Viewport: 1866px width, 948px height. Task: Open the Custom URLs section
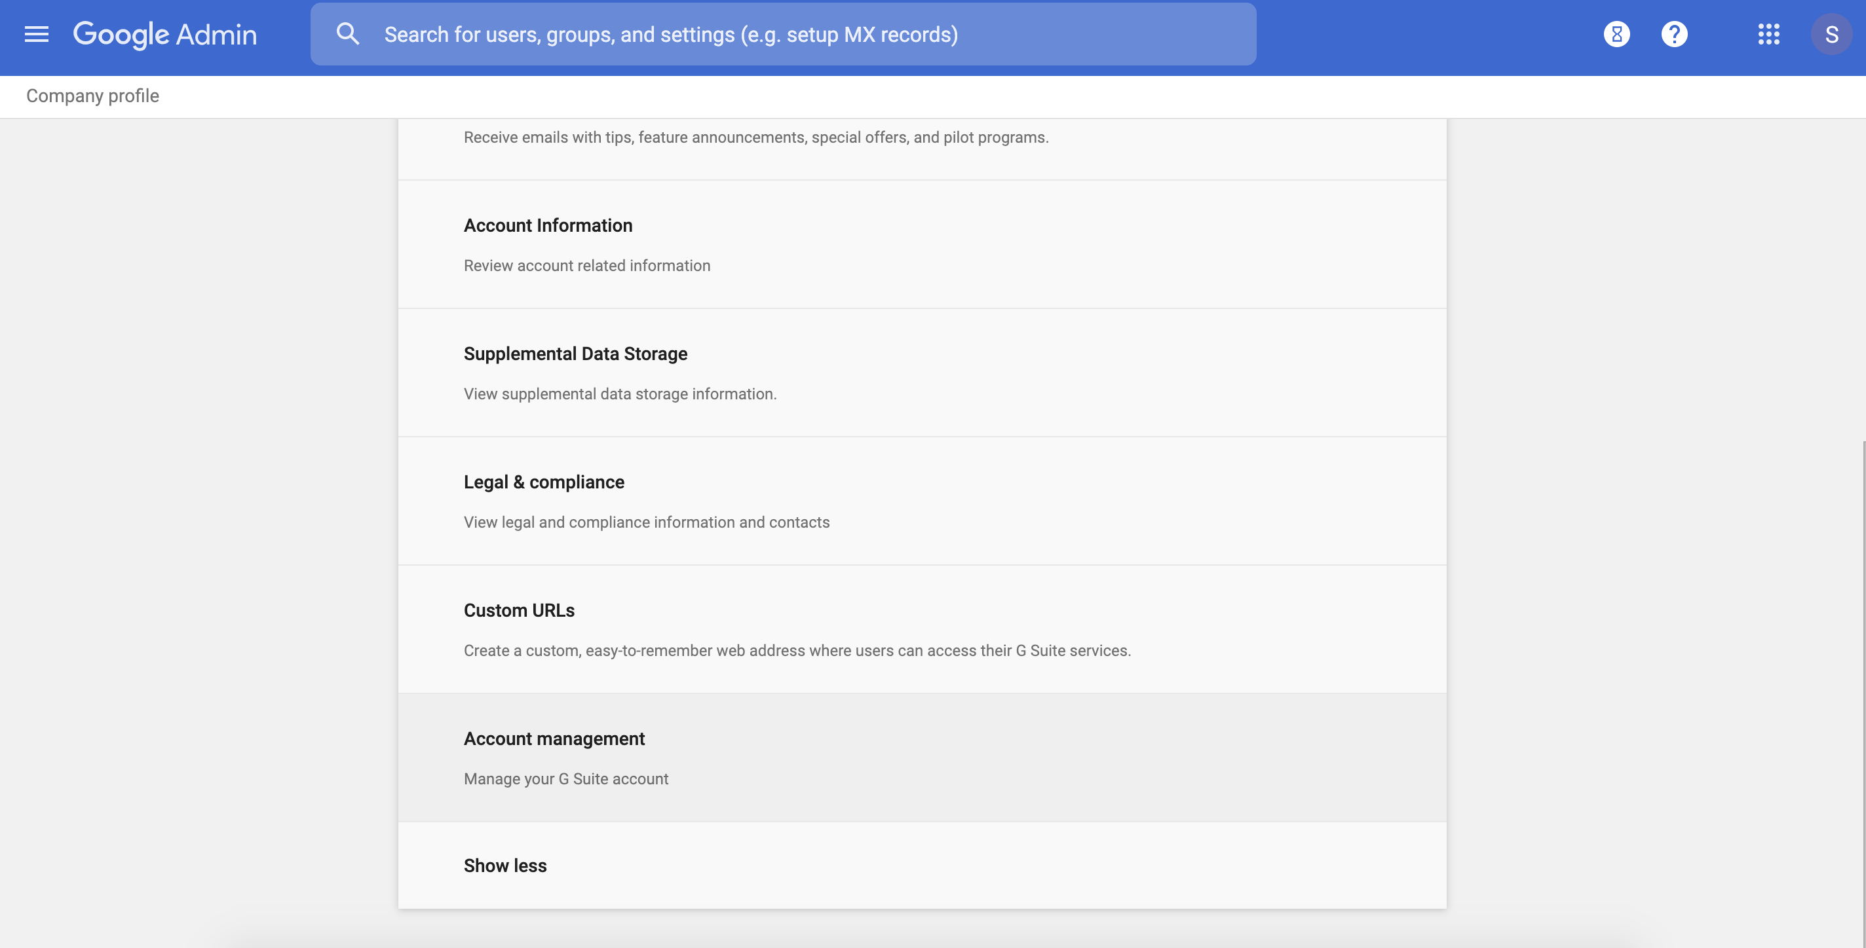coord(922,629)
